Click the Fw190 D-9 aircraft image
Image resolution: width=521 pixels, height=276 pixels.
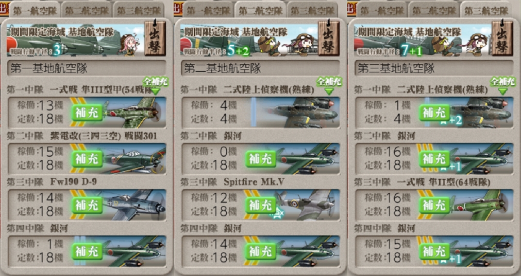pyautogui.click(x=134, y=205)
